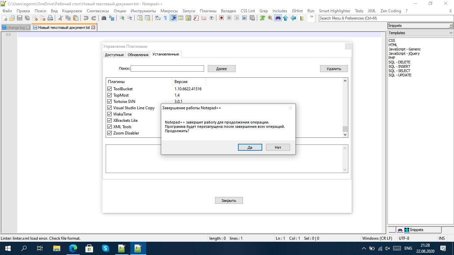This screenshot has height=255, width=454.
Task: Click the Paste clipboard icon
Action: click(x=76, y=18)
